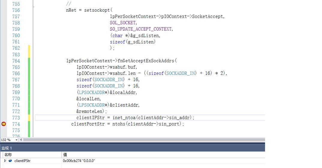Click the nRet variable on line 756
Viewport: 322px width, 168px height.
(71, 10)
